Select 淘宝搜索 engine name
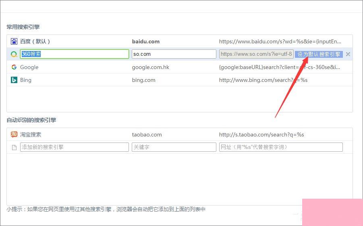The image size is (363, 226). click(x=31, y=134)
